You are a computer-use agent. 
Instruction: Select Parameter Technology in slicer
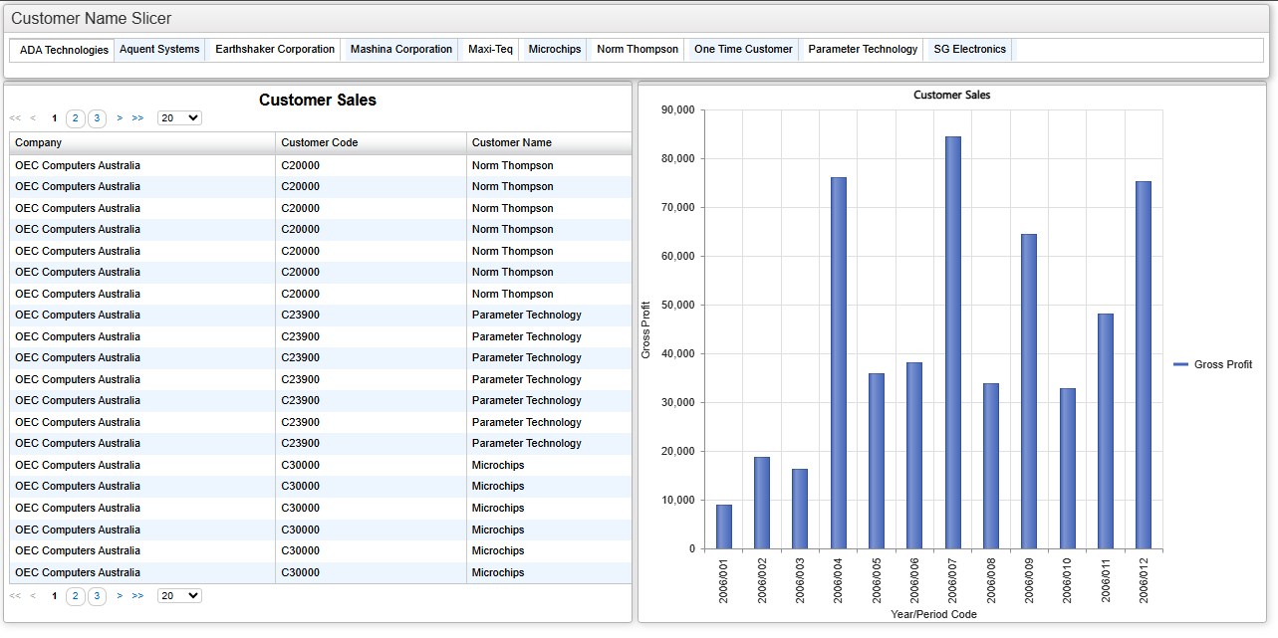coord(863,49)
